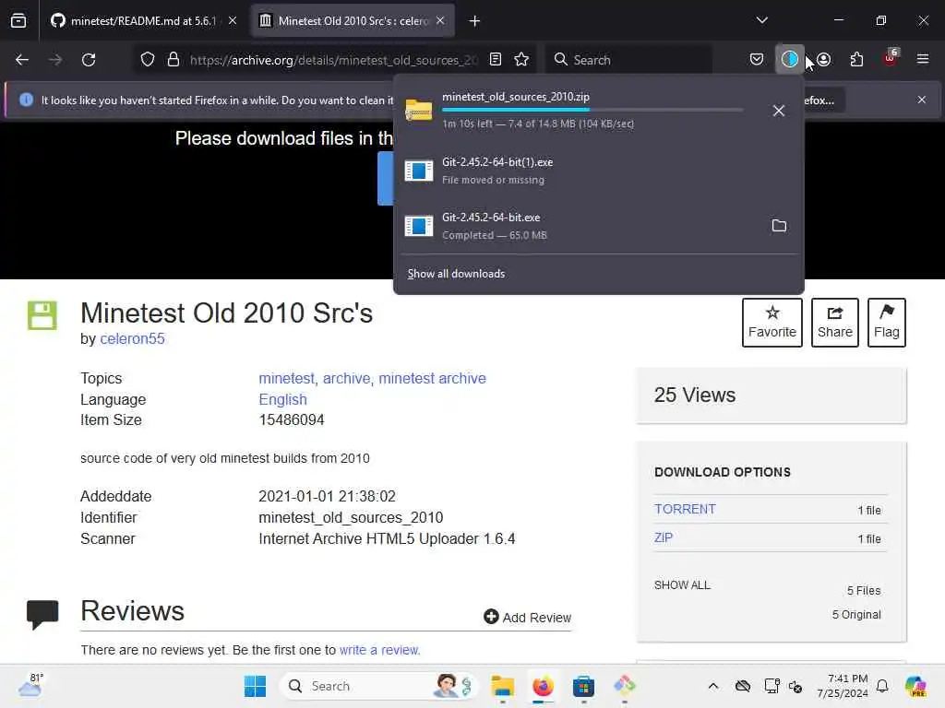
Task: View site security padlock info
Action: pyautogui.click(x=173, y=60)
